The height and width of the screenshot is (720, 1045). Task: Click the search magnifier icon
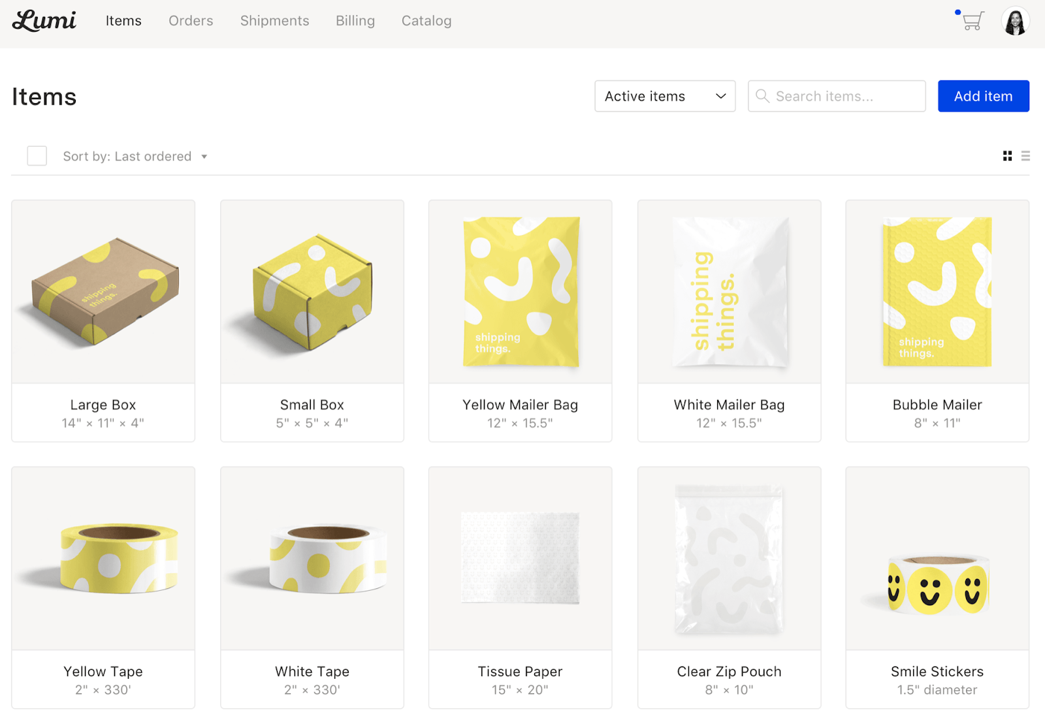pyautogui.click(x=762, y=96)
